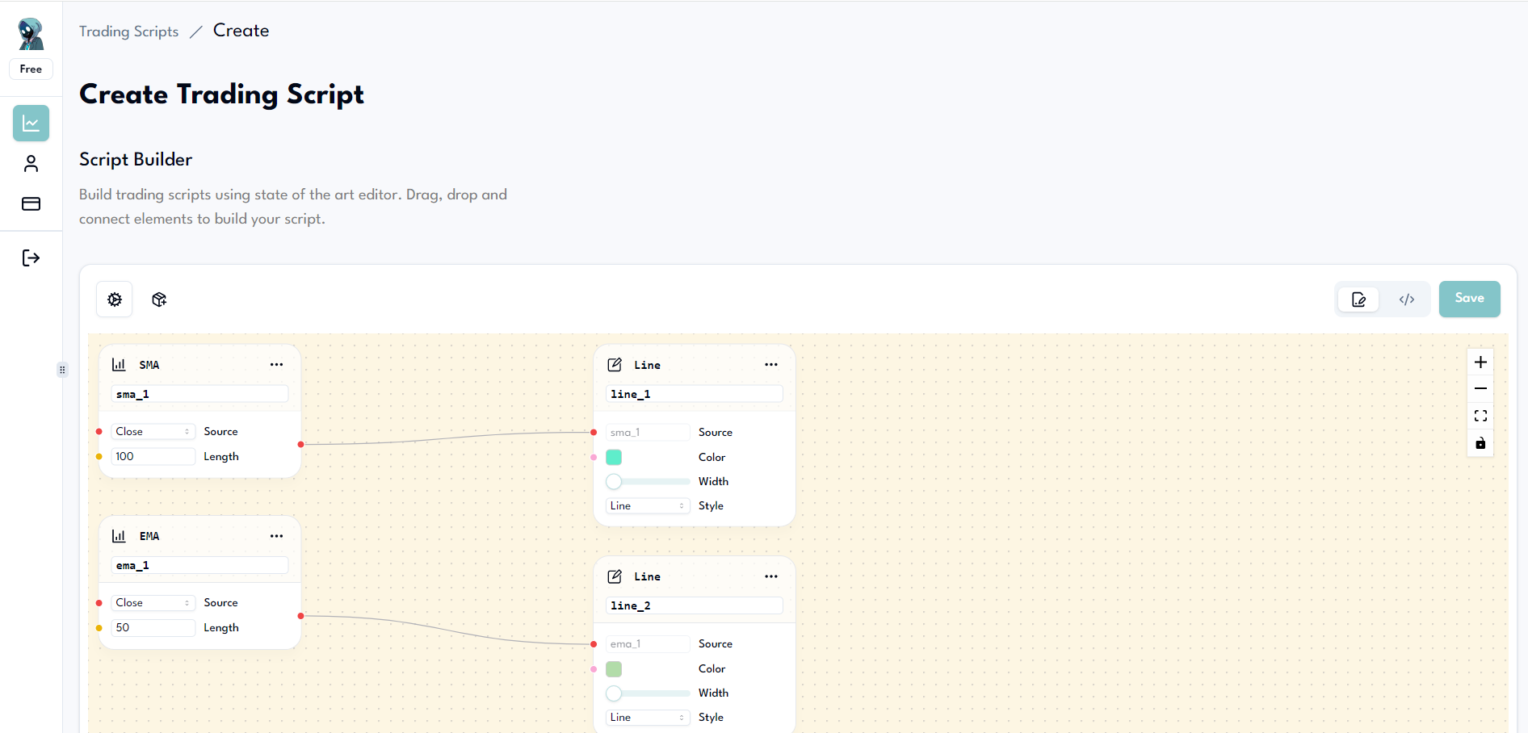The width and height of the screenshot is (1528, 733).
Task: Select the chart sidebar icon
Action: (31, 123)
